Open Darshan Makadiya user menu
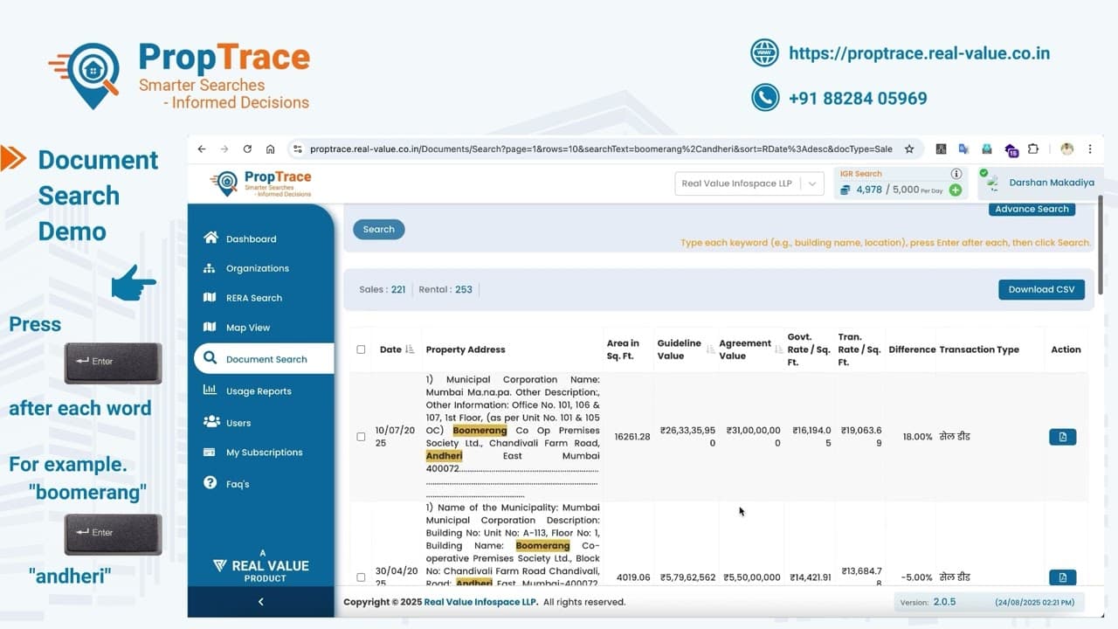Image resolution: width=1118 pixels, height=629 pixels. coord(1039,183)
